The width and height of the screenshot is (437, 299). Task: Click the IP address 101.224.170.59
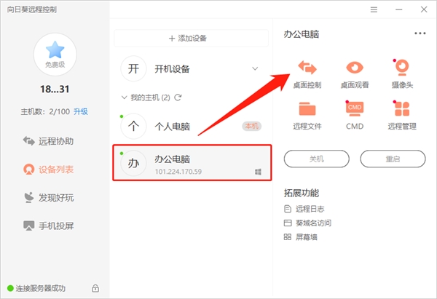178,172
